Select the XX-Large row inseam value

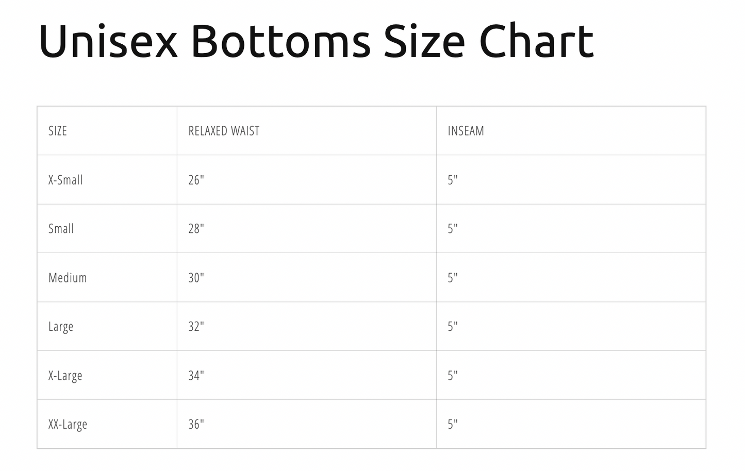tap(453, 425)
